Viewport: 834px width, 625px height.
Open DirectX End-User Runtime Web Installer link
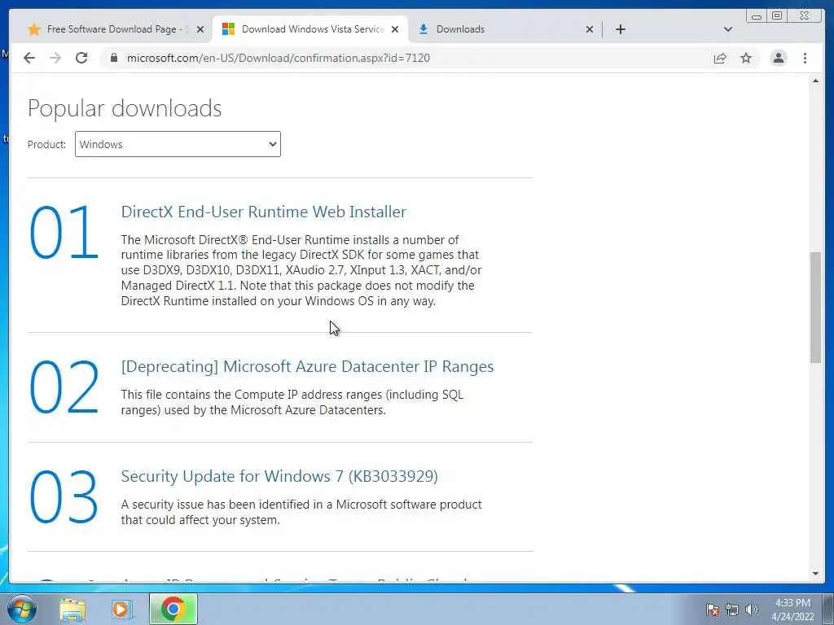263,212
